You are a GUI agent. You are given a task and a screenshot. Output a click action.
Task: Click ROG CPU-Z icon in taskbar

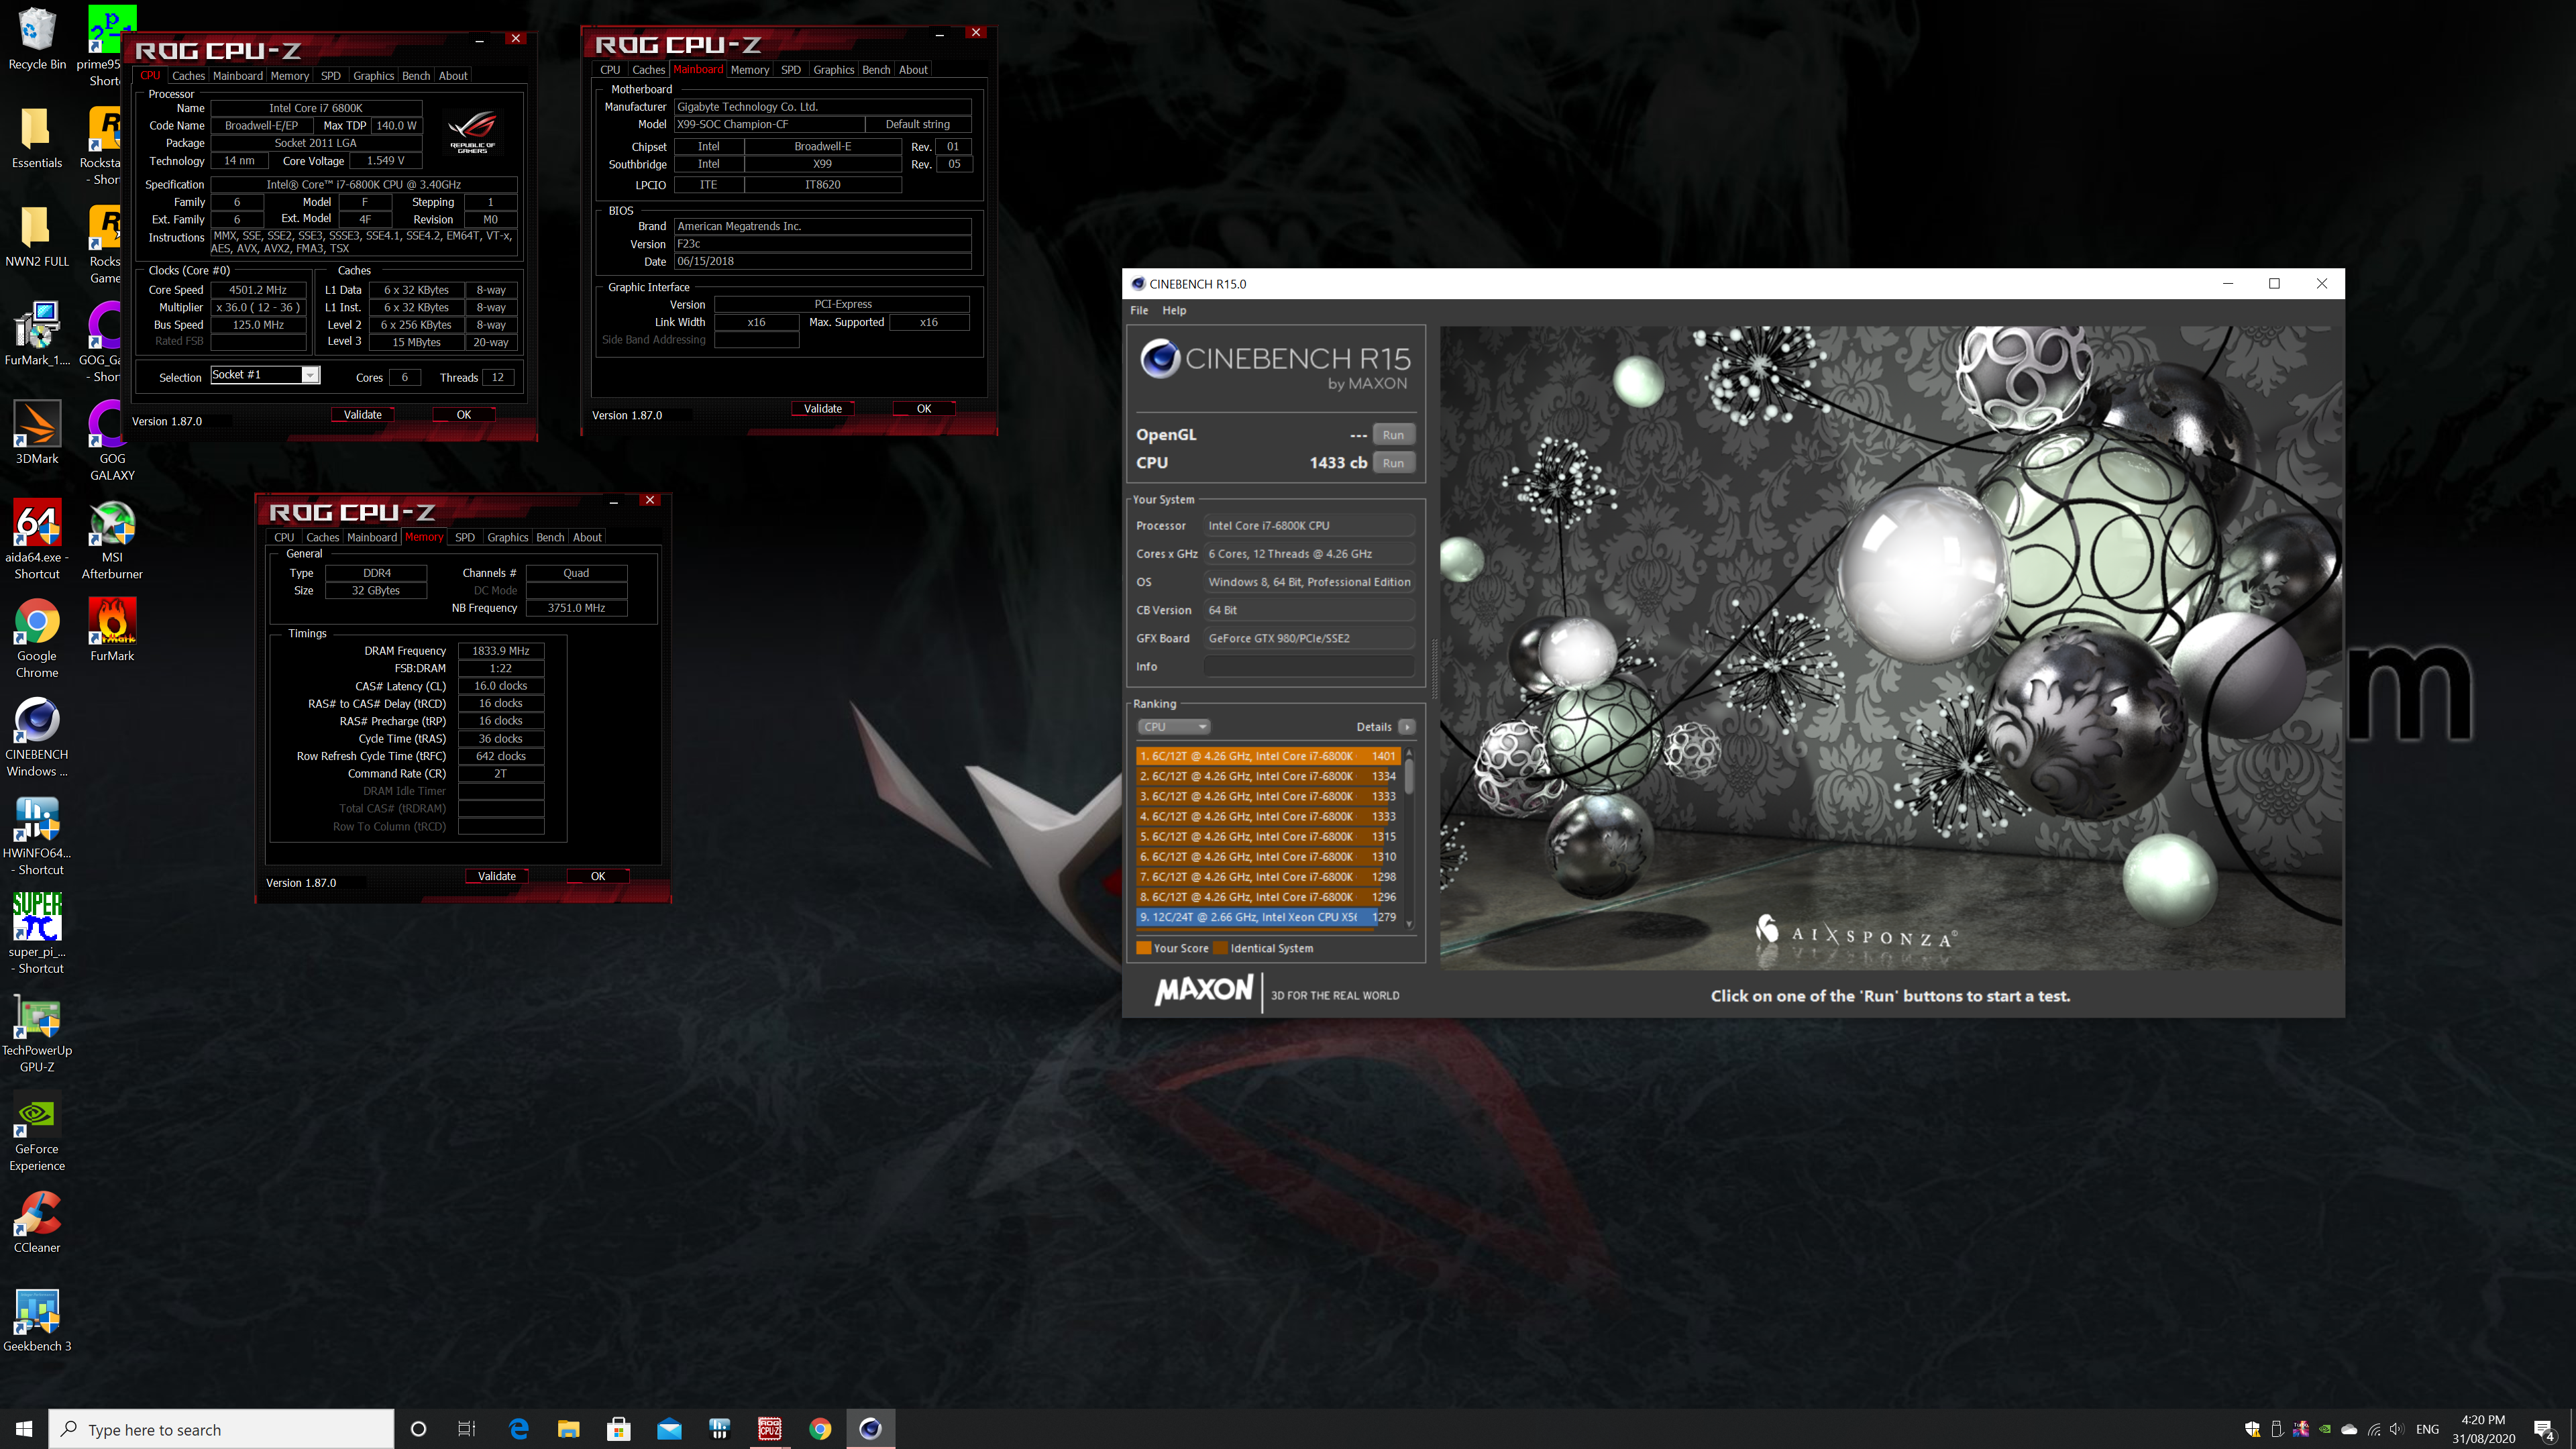(769, 1429)
